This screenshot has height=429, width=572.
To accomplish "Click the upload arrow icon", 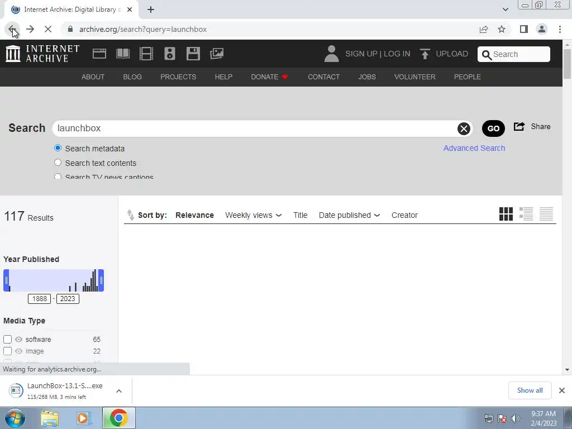I will 425,54.
